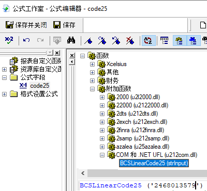This screenshot has height=191, width=207.
Task: Click the 22000 gear-folder icon
Action: [x=111, y=105]
